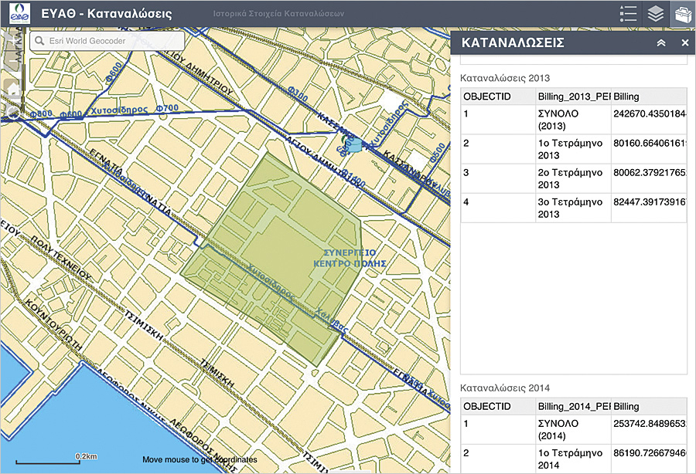The image size is (696, 474).
Task: Click the locate button below Home
Action: (12, 113)
